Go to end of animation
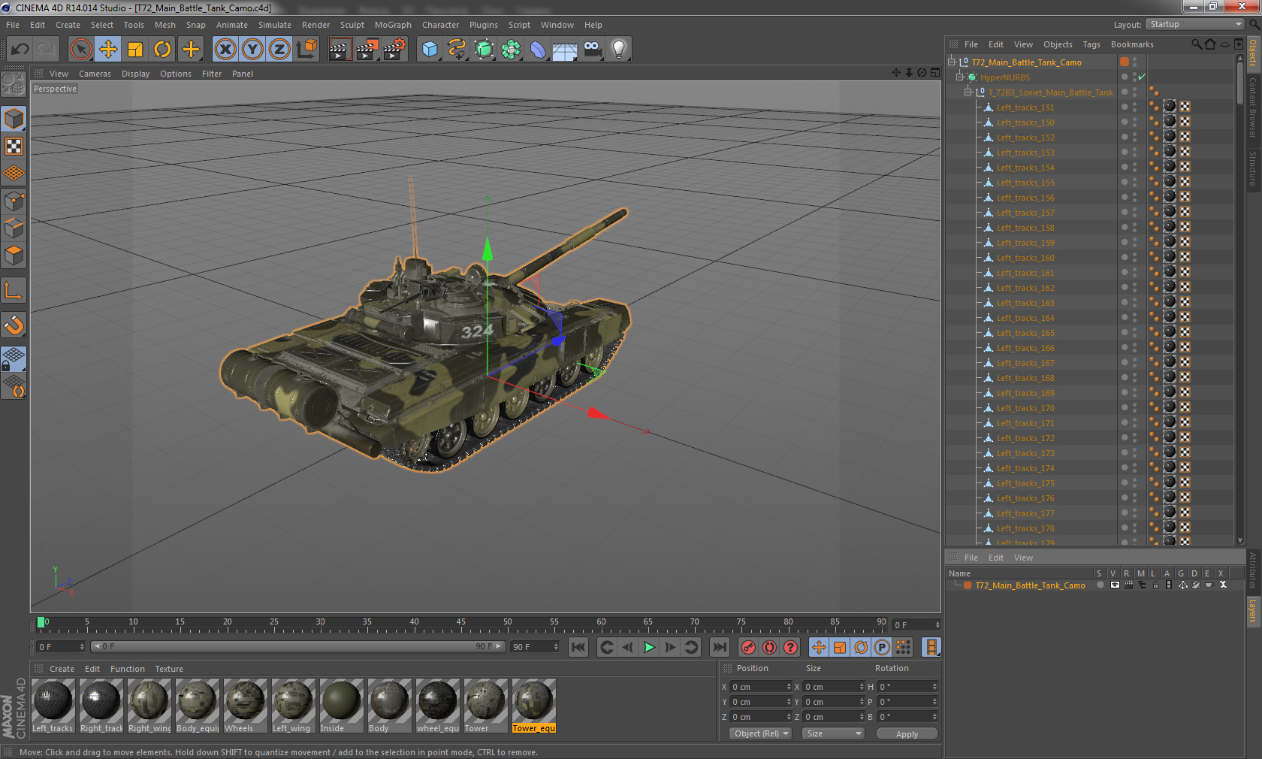This screenshot has height=759, width=1262. point(720,647)
